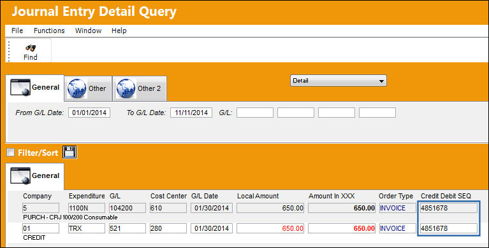Click the Expenditure column header
The image size is (489, 248).
[87, 196]
